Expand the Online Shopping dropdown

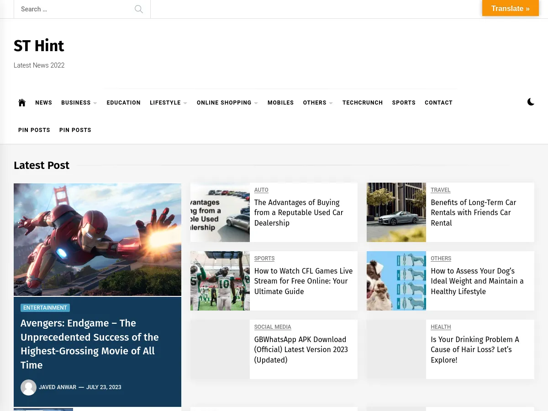[x=227, y=103]
